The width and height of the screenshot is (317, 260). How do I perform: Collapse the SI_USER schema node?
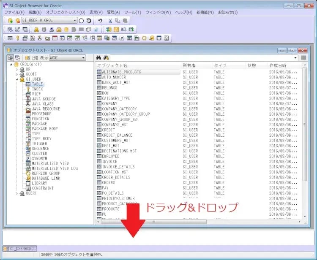coord(16,79)
